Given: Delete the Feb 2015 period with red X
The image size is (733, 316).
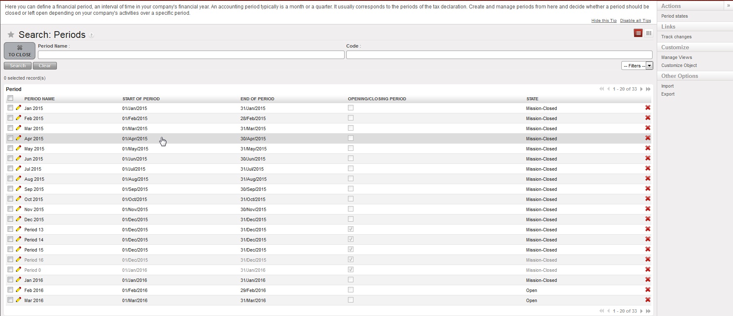Looking at the screenshot, I should 647,118.
